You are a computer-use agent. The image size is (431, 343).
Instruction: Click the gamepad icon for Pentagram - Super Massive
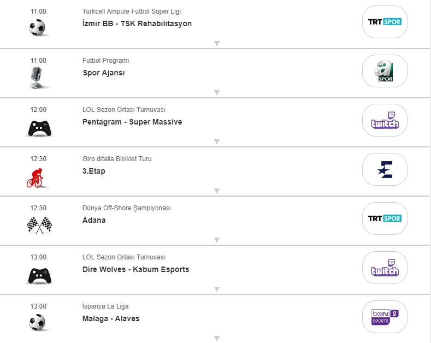39,128
